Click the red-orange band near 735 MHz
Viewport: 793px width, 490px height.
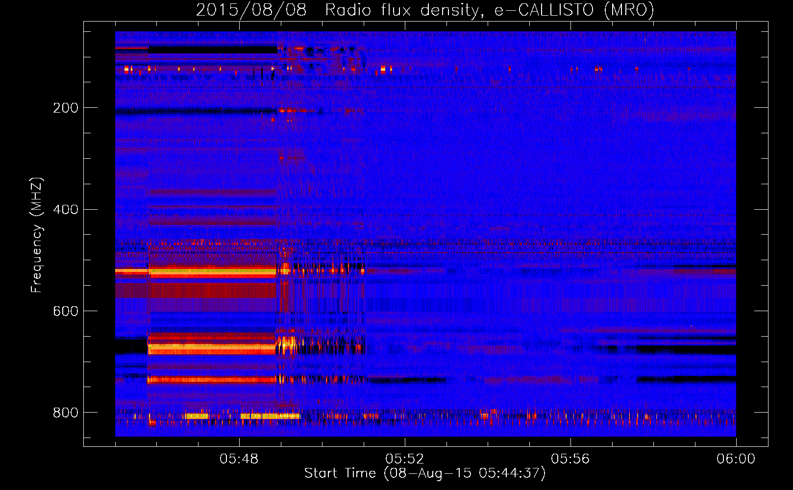(x=212, y=379)
